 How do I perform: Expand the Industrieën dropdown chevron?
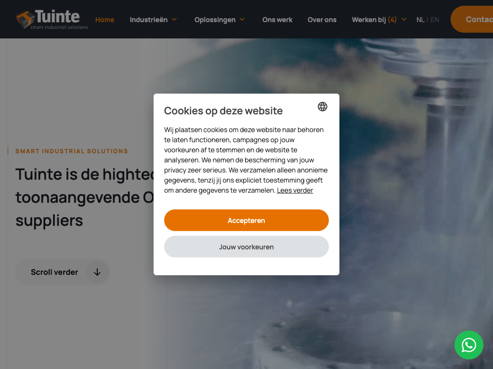(x=174, y=19)
